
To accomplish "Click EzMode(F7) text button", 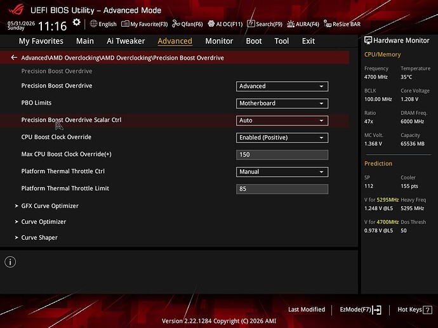I will tap(355, 310).
